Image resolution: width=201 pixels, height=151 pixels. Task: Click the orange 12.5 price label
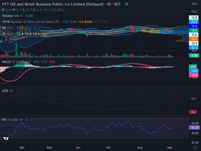(x=194, y=39)
